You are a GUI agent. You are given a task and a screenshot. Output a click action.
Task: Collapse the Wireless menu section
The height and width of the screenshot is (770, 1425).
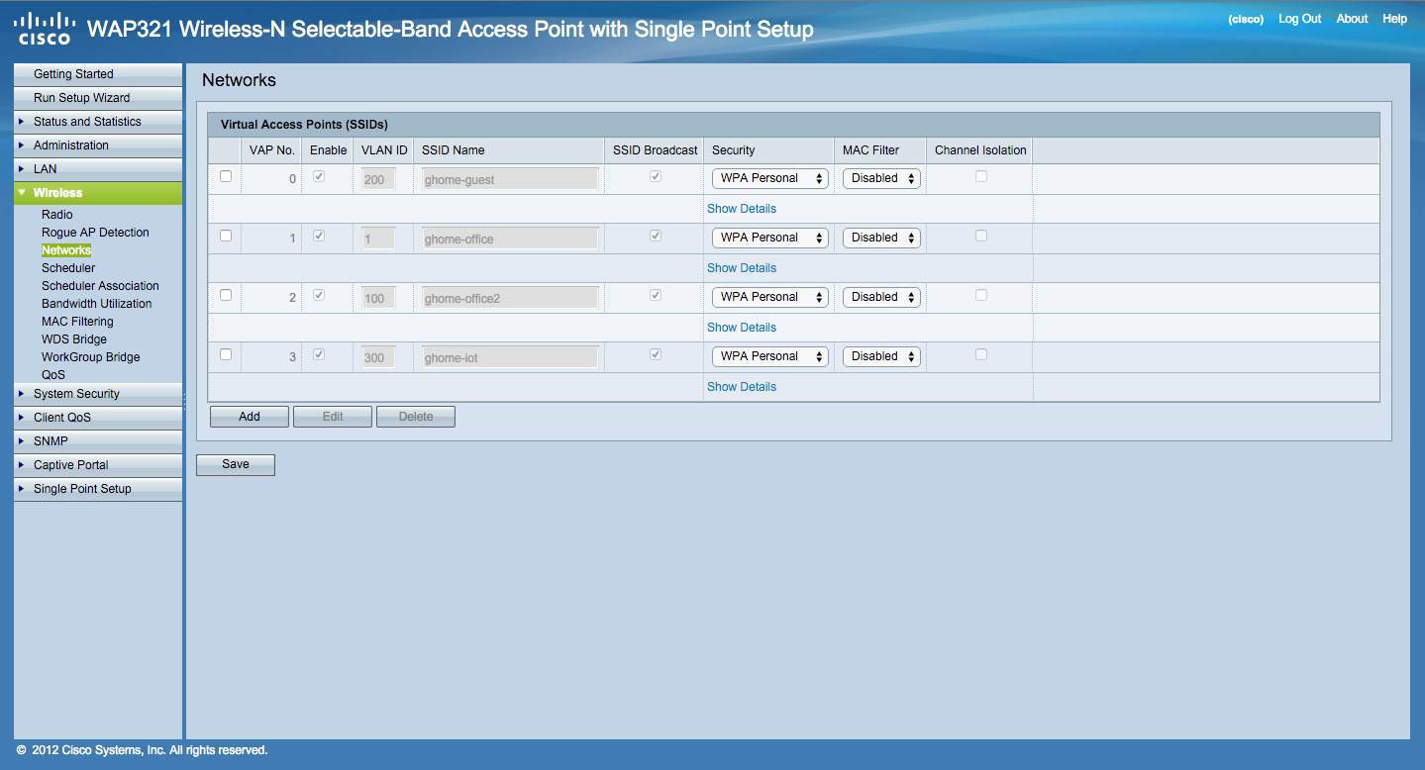tap(98, 193)
